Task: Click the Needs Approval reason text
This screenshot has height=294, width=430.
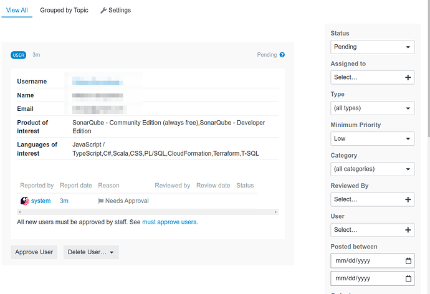Action: pyautogui.click(x=127, y=201)
